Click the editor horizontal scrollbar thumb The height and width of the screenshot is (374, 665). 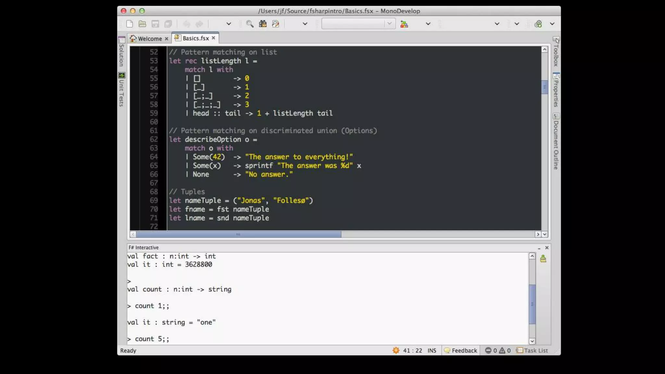[x=238, y=234]
